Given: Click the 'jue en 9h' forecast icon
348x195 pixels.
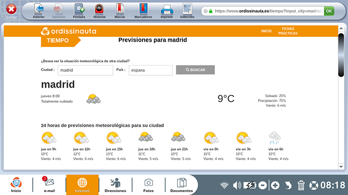Looking at the screenshot, I should [x=49, y=138].
